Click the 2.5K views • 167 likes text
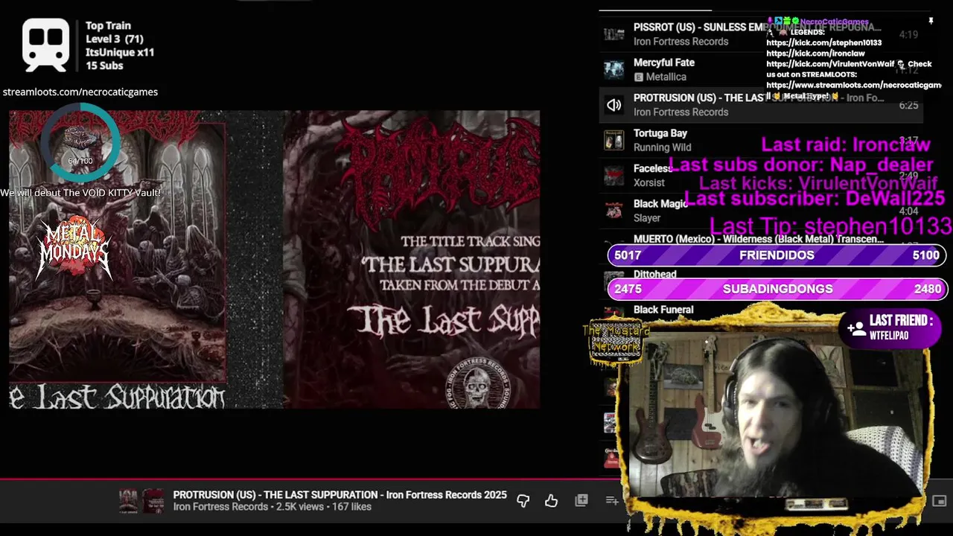The height and width of the screenshot is (536, 953). 324,507
